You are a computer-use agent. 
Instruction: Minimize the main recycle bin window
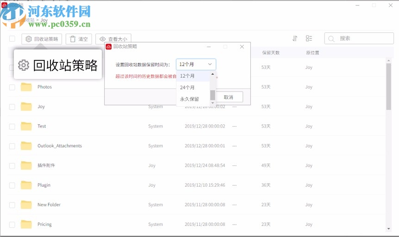pos(357,5)
